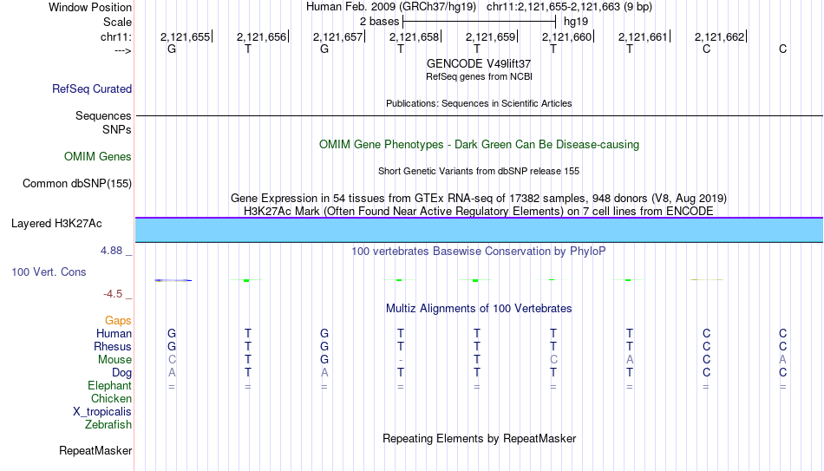Screen dimensions: 824x471
Task: Click the H3K27Ac Mark ENCODE track title
Action: 479,212
